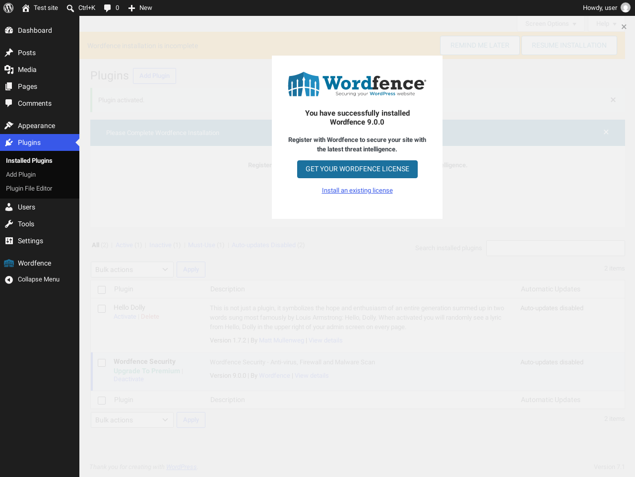The image size is (635, 477).
Task: Tick the select-all checkbox in table footer
Action: coord(102,401)
